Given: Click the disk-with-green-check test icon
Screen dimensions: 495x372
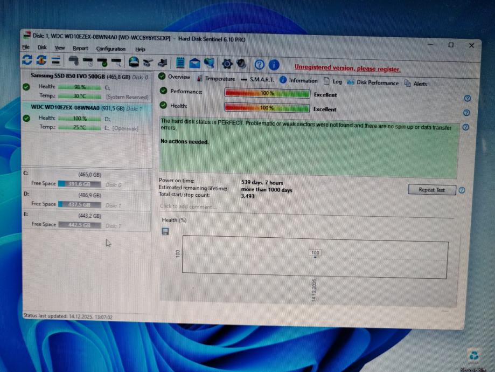Looking at the screenshot, I should tap(102, 61).
